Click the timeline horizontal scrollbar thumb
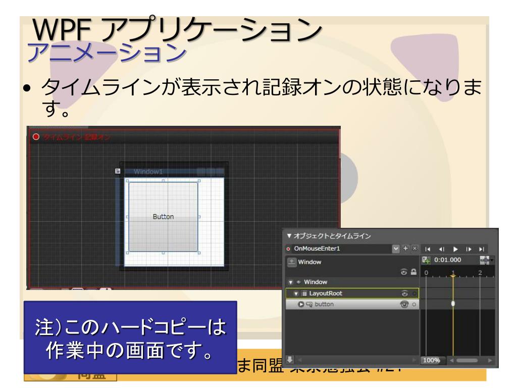The height and width of the screenshot is (388, 517). click(x=467, y=360)
